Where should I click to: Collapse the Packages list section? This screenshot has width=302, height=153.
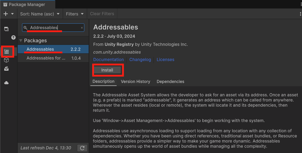(x=21, y=41)
